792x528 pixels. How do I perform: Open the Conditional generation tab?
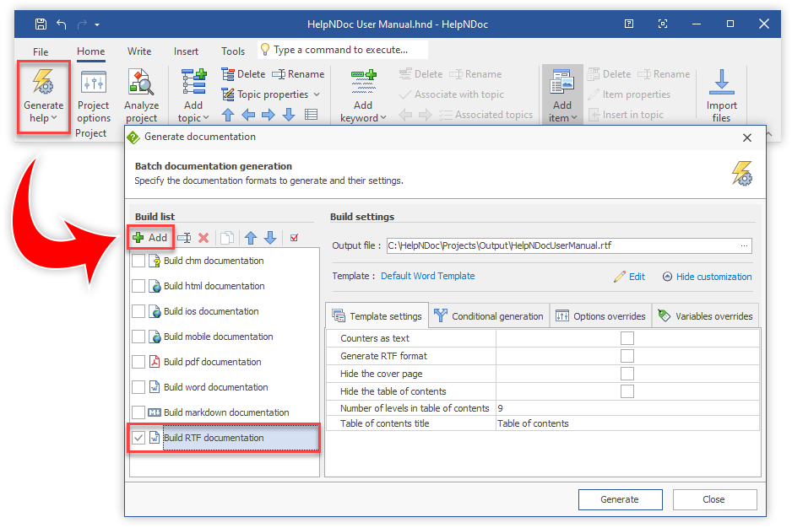489,316
